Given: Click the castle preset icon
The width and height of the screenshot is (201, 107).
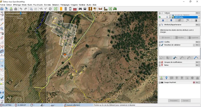Looking at the screenshot, I should click(x=100, y=9).
